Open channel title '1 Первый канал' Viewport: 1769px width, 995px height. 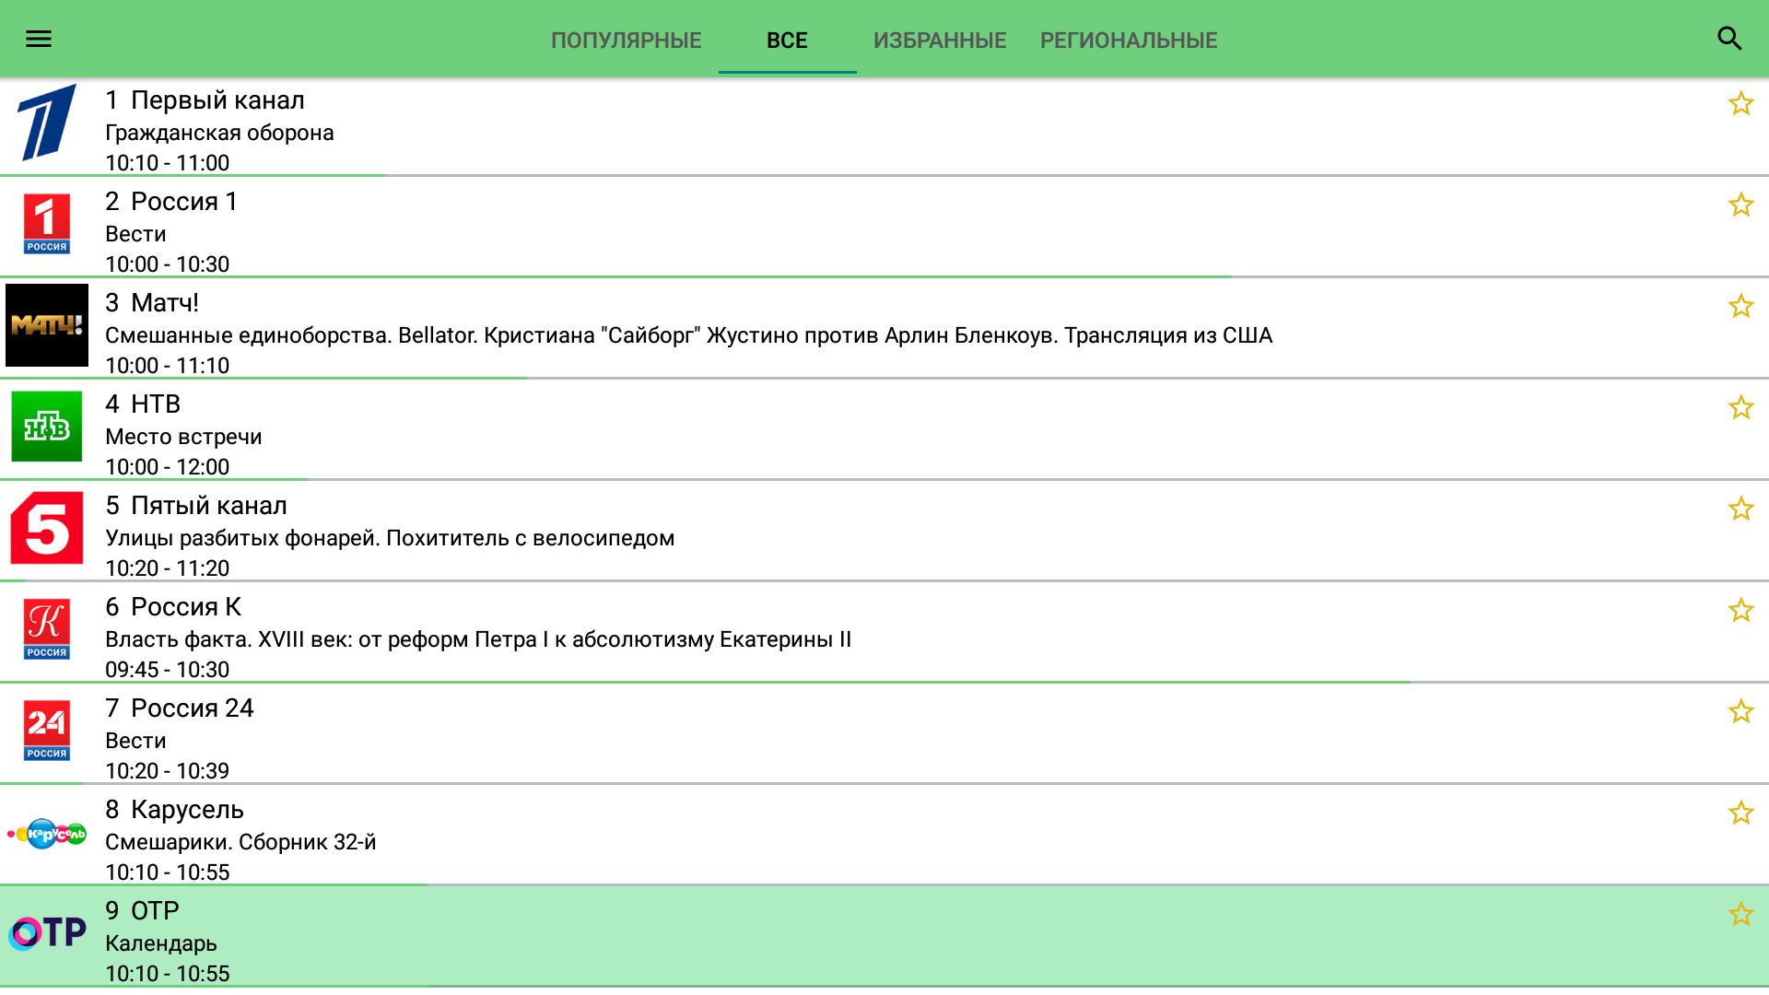tap(205, 100)
